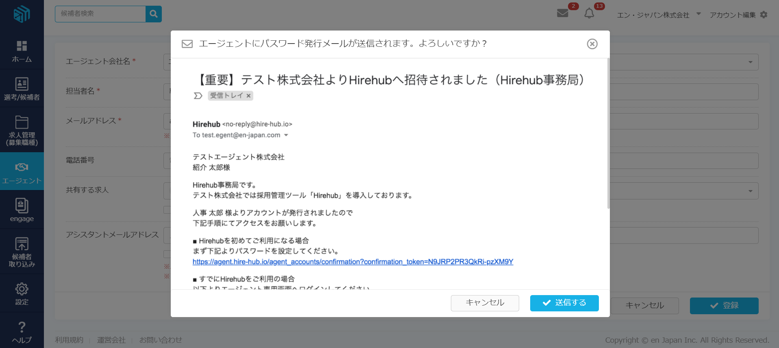Click the 送信する send button
Viewport: 779px width, 348px height.
[564, 303]
